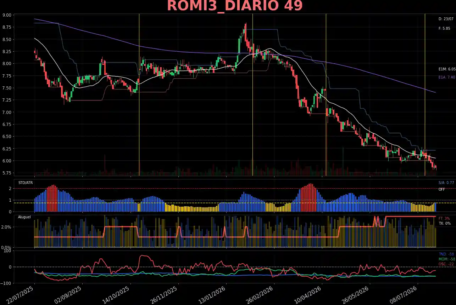
Task: Click the 7.75 price axis label
Action: click(7, 76)
